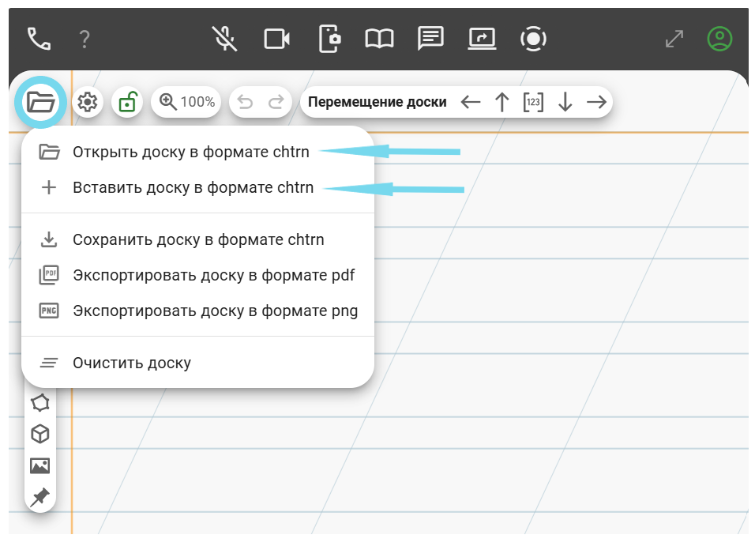755x546 pixels.
Task: Click the [123] page number button
Action: pyautogui.click(x=533, y=102)
